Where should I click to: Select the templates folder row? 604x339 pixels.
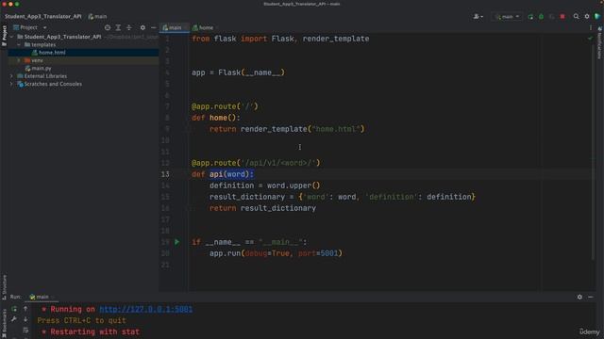coord(83,44)
